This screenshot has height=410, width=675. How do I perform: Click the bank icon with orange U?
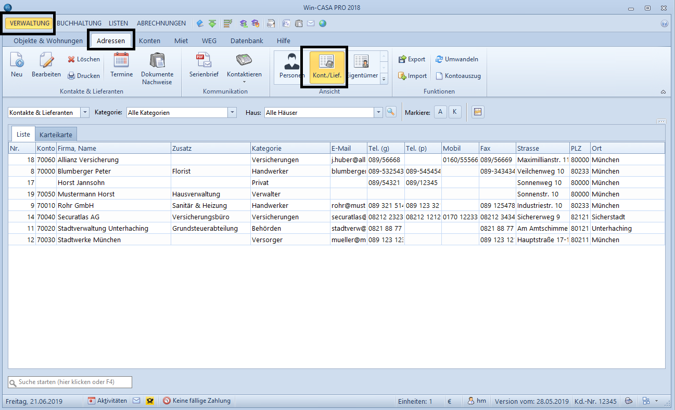point(255,23)
